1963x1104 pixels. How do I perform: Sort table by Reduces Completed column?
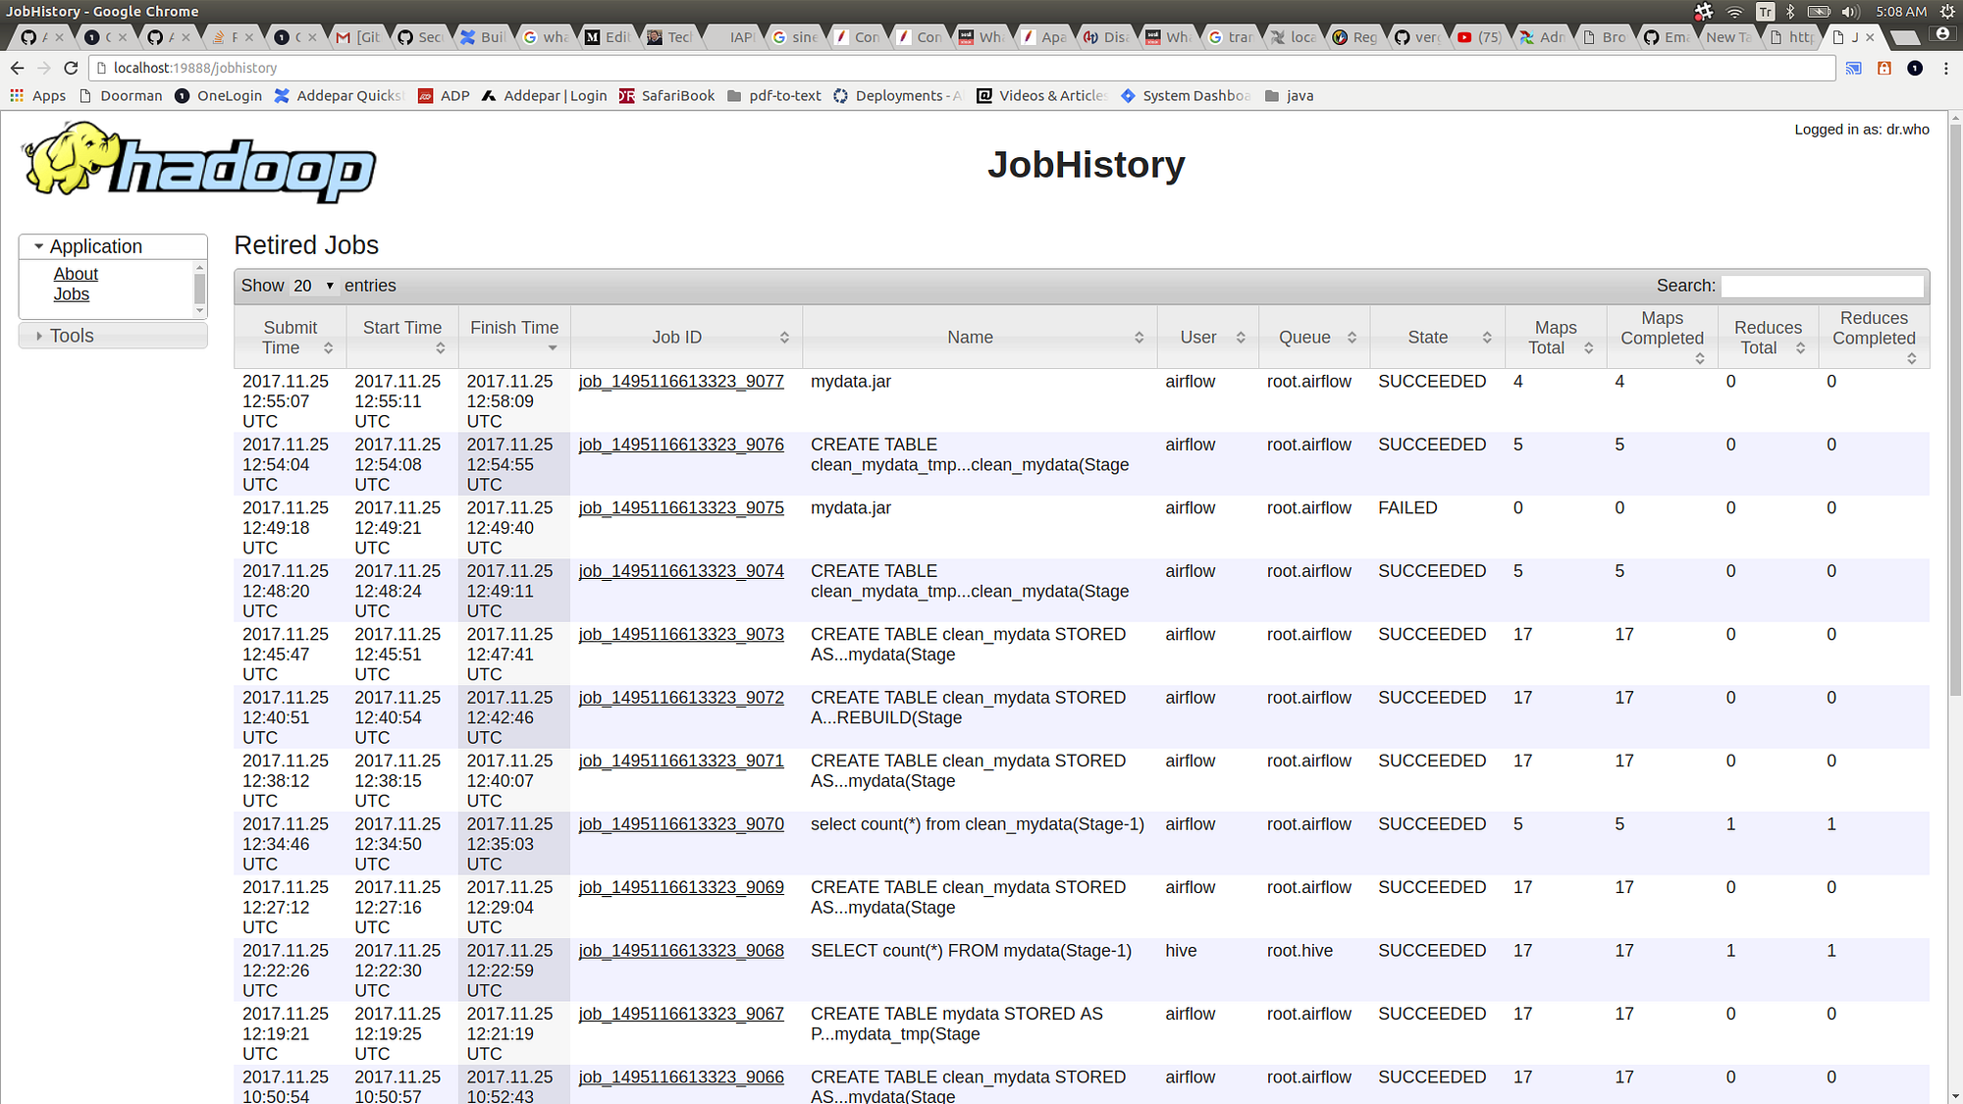point(1874,337)
